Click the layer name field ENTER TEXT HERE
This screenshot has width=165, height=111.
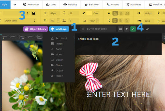click(x=101, y=29)
